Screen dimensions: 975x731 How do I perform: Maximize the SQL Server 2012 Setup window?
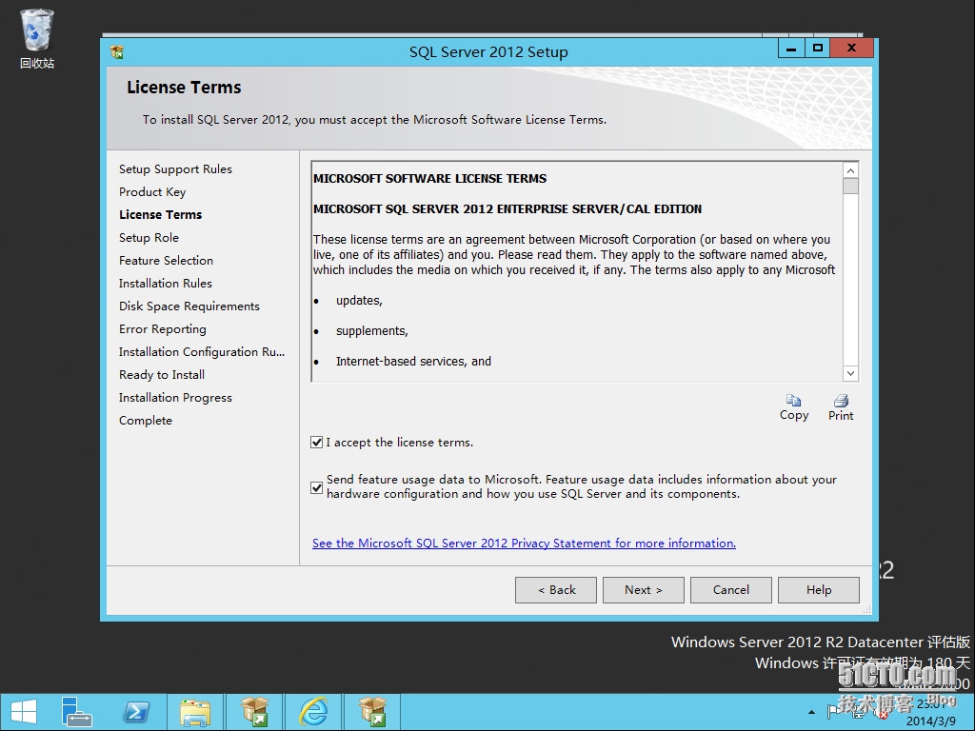(818, 49)
